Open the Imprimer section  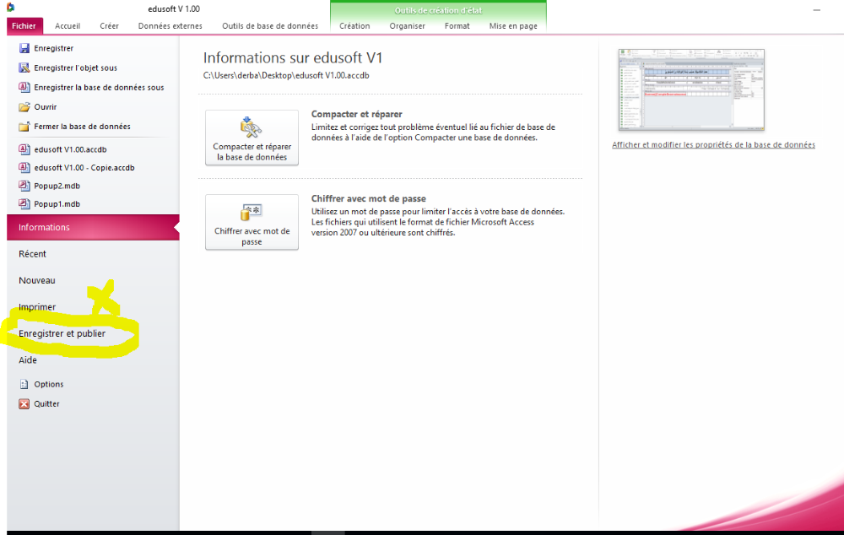tap(37, 307)
